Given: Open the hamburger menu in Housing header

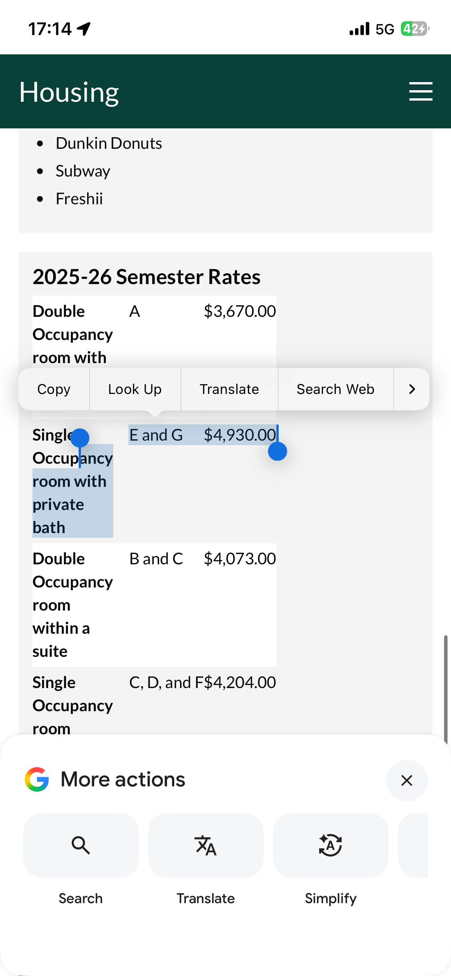Looking at the screenshot, I should click(x=421, y=91).
